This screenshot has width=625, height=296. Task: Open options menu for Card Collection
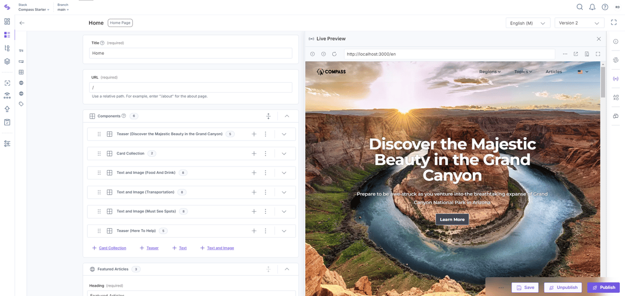click(266, 153)
